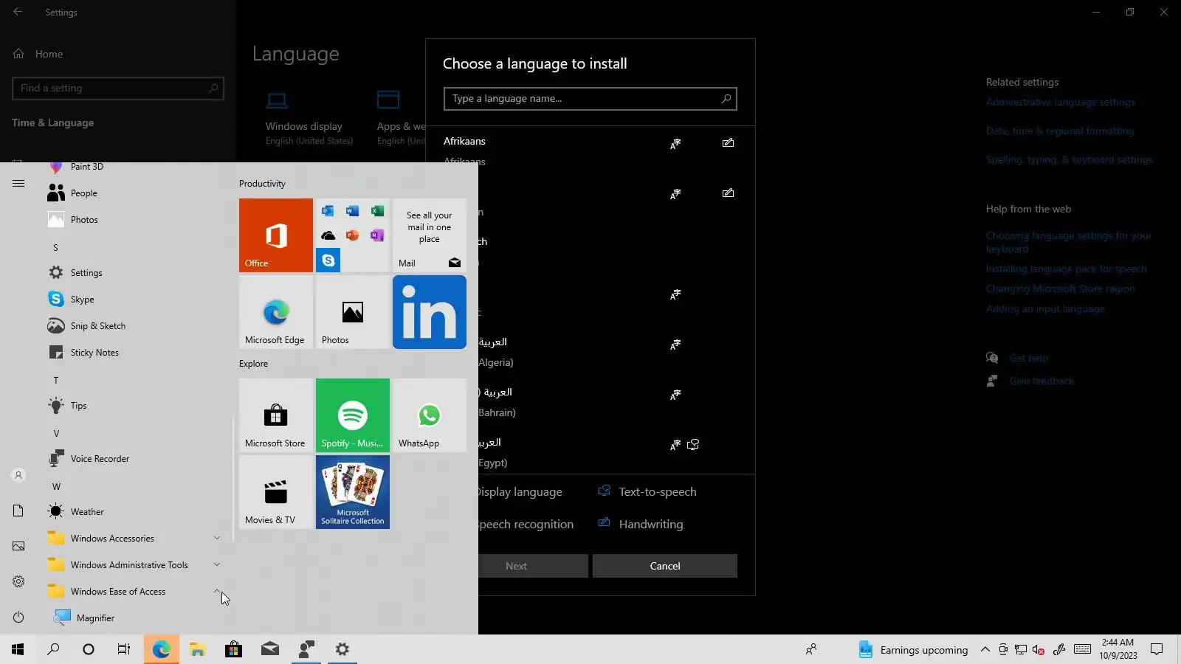Open People from the app list
The height and width of the screenshot is (664, 1181).
[x=133, y=193]
